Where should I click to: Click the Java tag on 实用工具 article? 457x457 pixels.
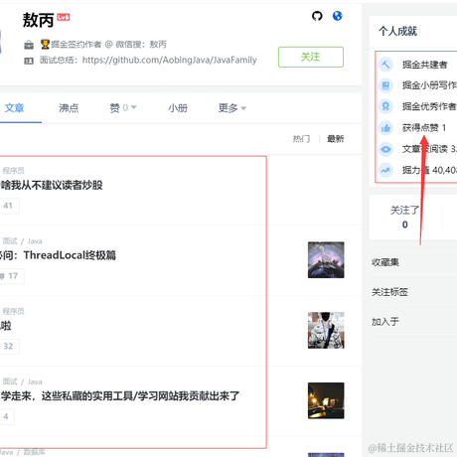pyautogui.click(x=35, y=381)
